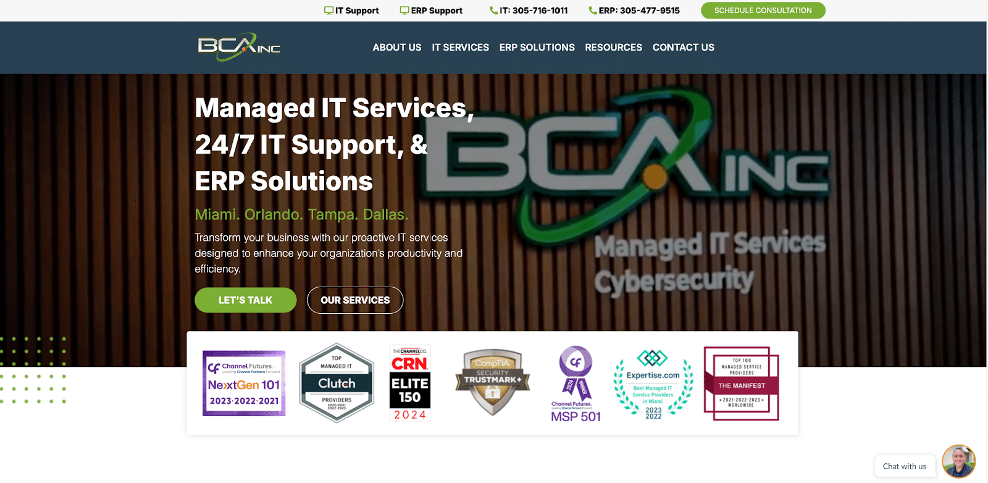The width and height of the screenshot is (988, 483).
Task: Open the CompTIA Security Trustmark+ badge
Action: point(493,383)
